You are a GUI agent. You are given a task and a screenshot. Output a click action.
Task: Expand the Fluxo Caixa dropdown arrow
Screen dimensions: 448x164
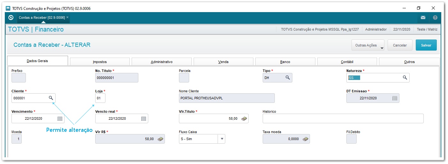pos(222,139)
